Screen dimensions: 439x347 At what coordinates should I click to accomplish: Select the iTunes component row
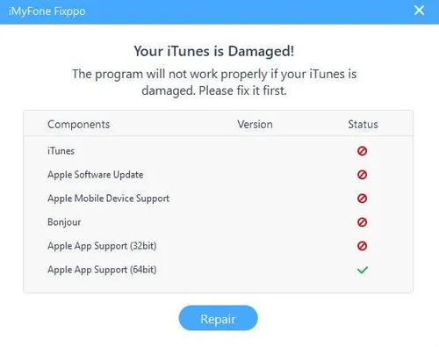tap(219, 151)
